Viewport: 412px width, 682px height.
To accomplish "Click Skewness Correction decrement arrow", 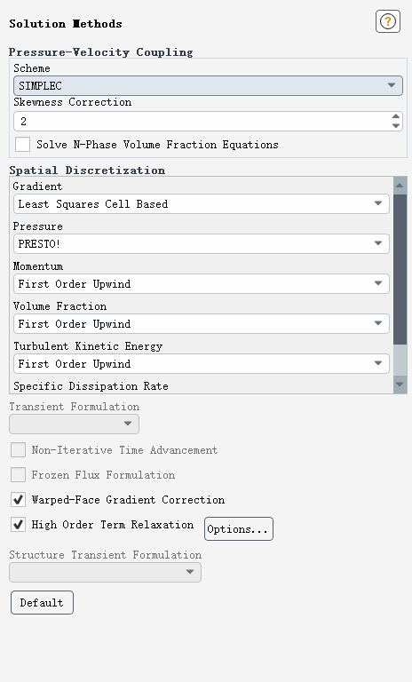I will point(395,126).
